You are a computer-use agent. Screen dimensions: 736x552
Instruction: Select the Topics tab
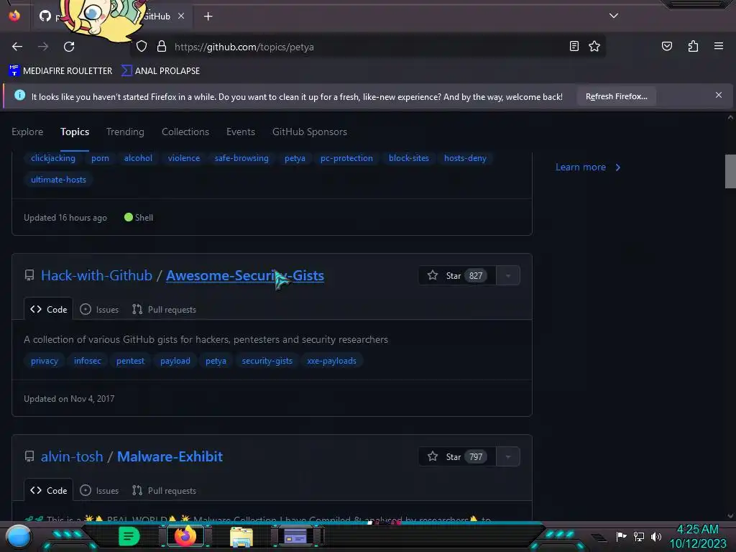click(75, 132)
